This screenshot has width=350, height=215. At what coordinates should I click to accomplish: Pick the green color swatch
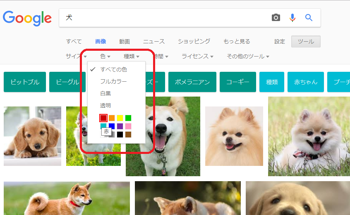(x=128, y=118)
